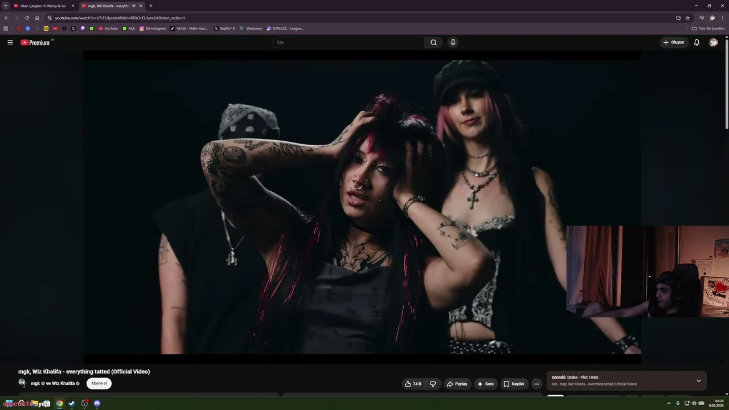This screenshot has width=729, height=410.
Task: Open YouTube notifications bell
Action: (697, 42)
